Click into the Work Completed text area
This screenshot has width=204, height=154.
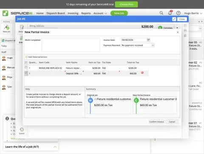pyautogui.click(x=71, y=45)
